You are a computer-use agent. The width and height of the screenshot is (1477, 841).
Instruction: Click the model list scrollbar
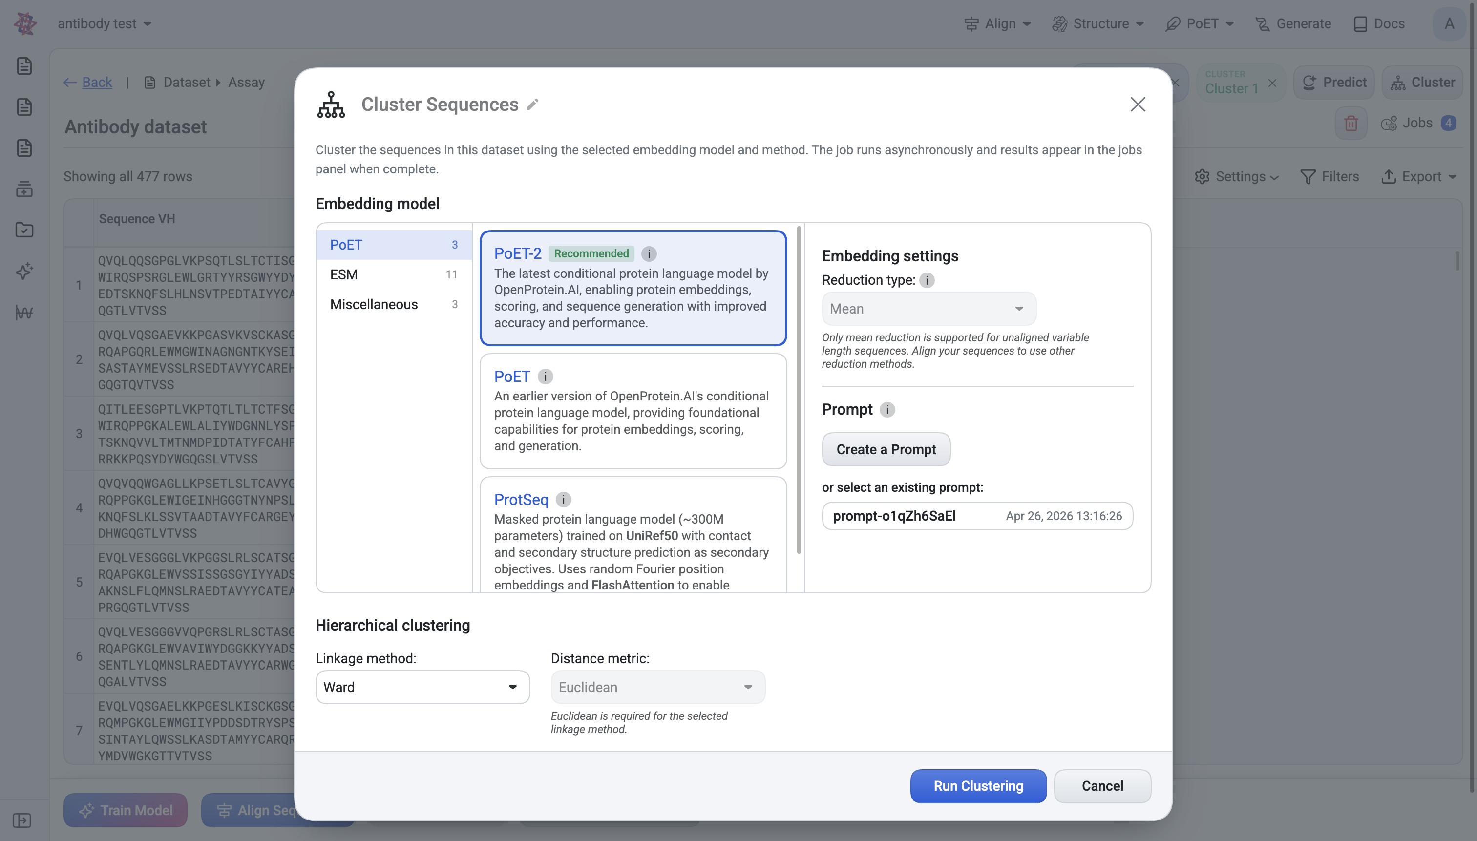(x=799, y=390)
